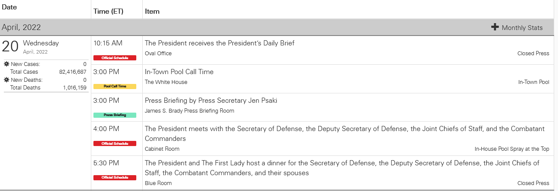Click the virus icon beside New Cases
This screenshot has width=558, height=191.
pos(6,64)
